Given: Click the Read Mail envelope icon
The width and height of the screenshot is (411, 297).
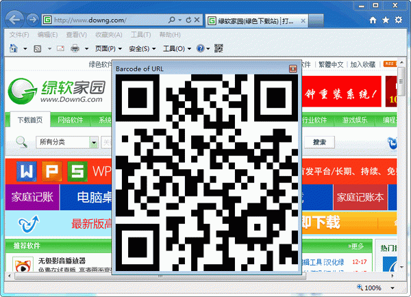Looking at the screenshot, I should (x=60, y=48).
